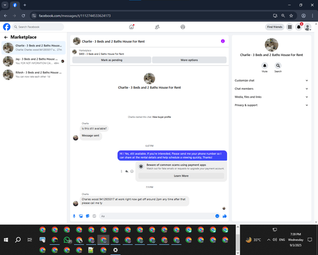The height and width of the screenshot is (255, 318).
Task: Open Windows Task View button
Action: click(30, 240)
